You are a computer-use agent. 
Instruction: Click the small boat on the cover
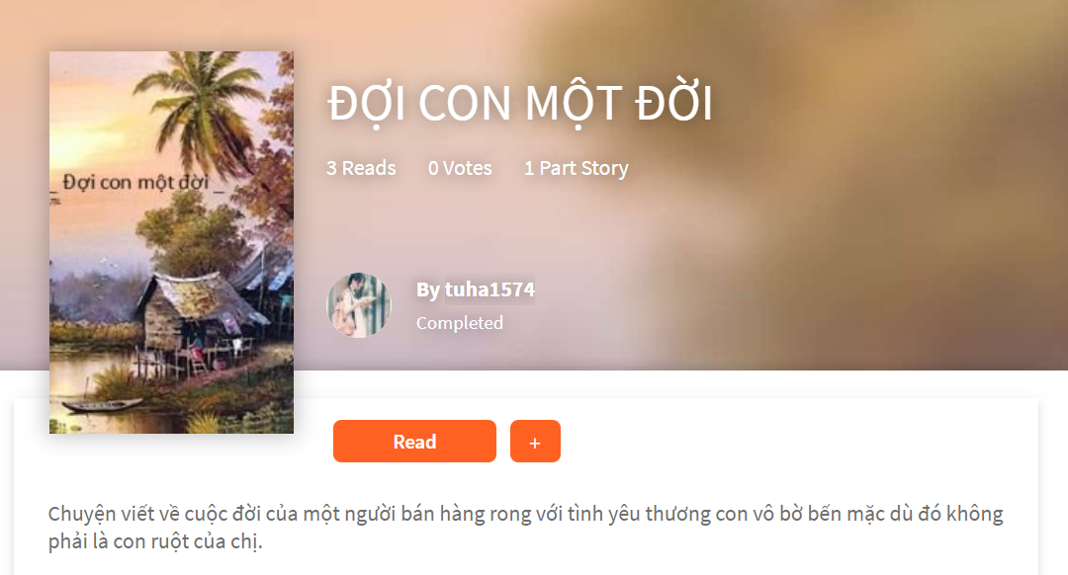tap(102, 405)
